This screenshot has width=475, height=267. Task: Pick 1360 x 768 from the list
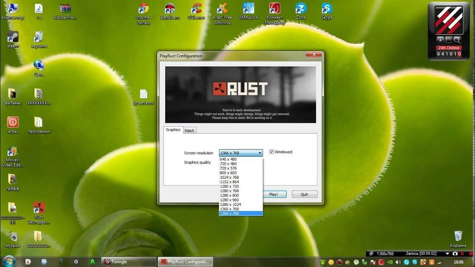coord(241,209)
